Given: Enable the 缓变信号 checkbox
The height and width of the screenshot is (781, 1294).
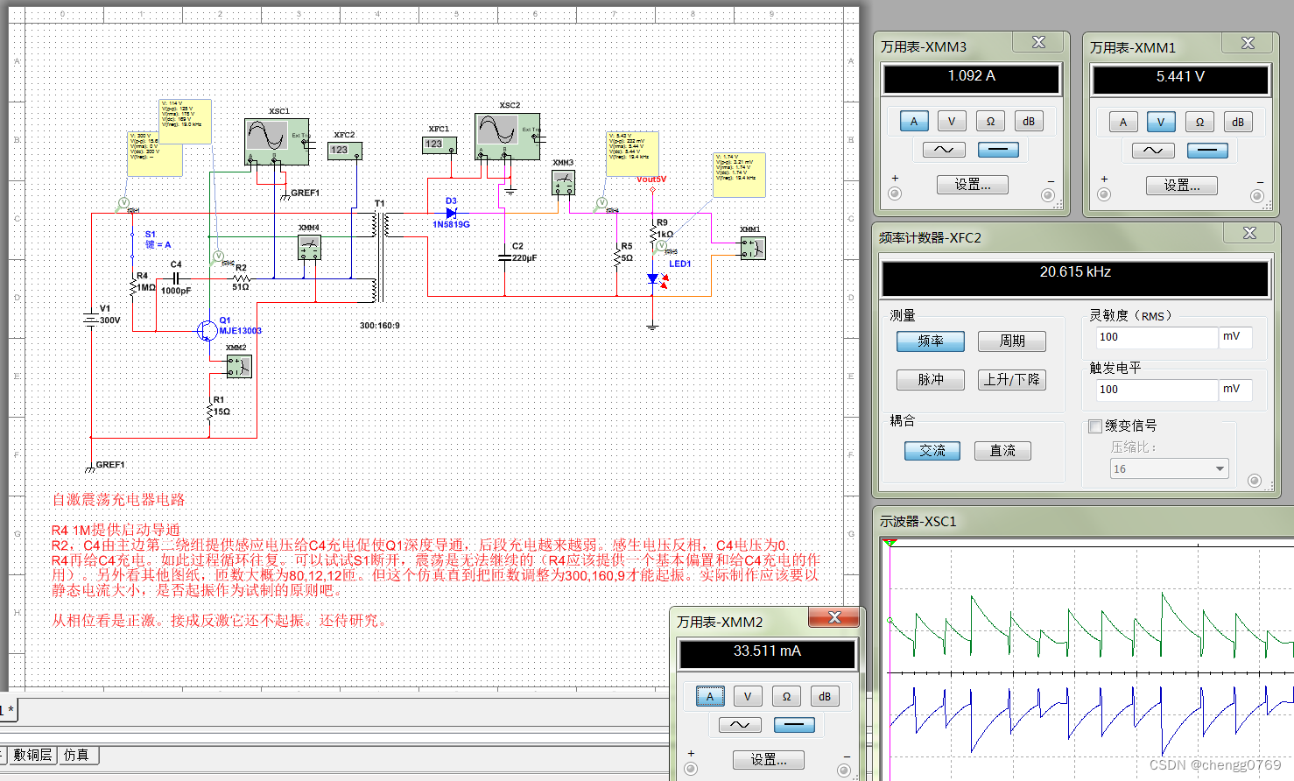Looking at the screenshot, I should [1095, 426].
